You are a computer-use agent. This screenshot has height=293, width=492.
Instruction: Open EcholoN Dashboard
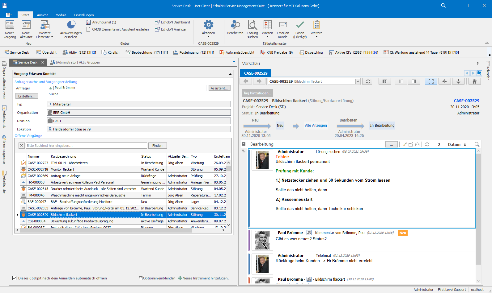click(172, 22)
